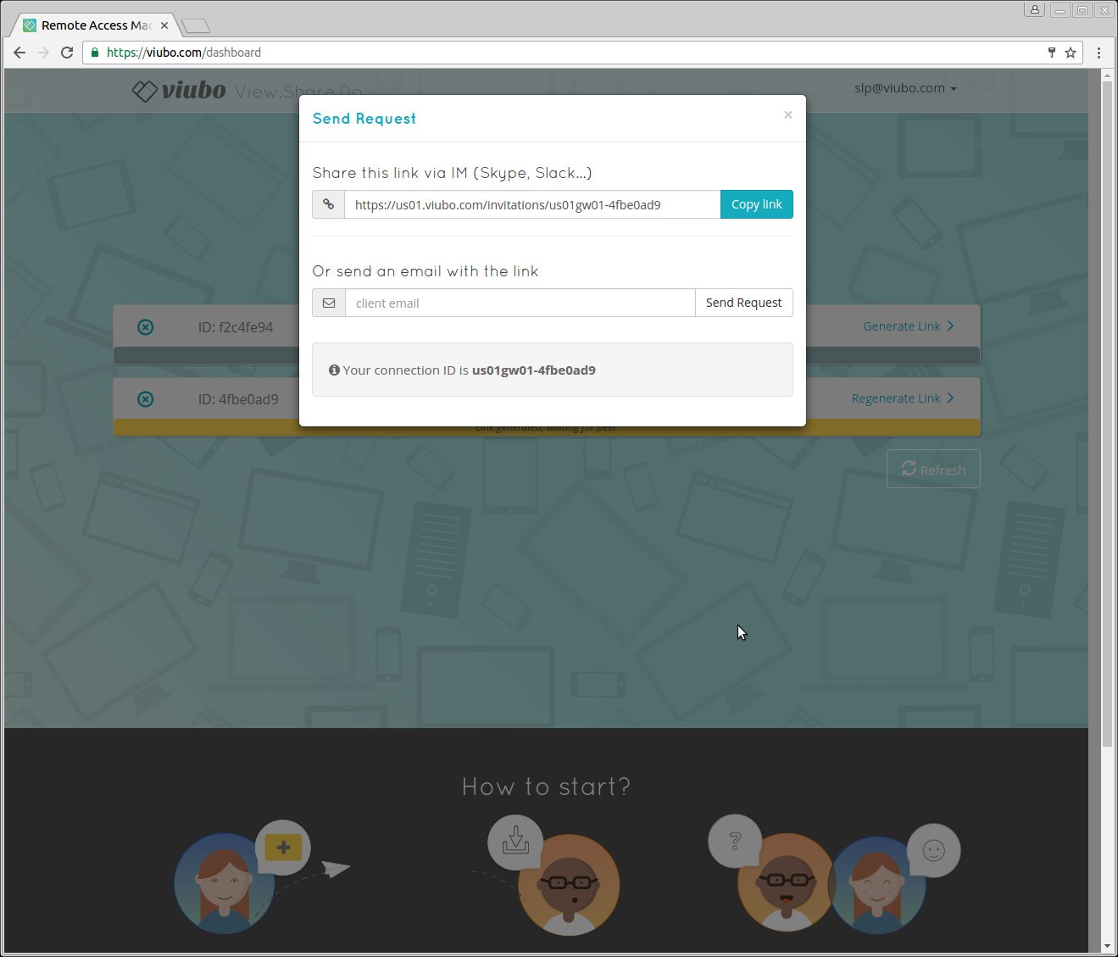
Task: Click the saved password key icon
Action: click(1052, 53)
